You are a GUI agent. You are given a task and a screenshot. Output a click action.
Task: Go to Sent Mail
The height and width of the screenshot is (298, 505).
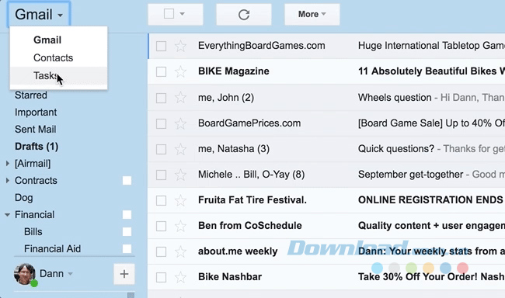[36, 130]
